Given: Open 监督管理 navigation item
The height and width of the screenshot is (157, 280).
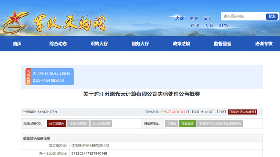Looking at the screenshot, I should pyautogui.click(x=223, y=44).
